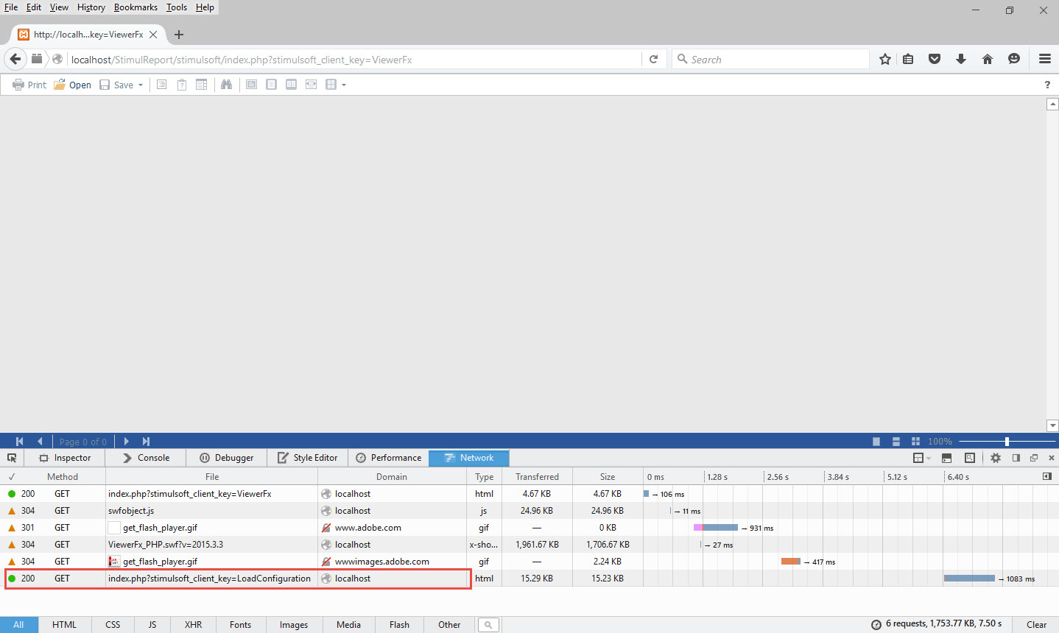The width and height of the screenshot is (1059, 633).
Task: Open the File menu
Action: tap(11, 7)
